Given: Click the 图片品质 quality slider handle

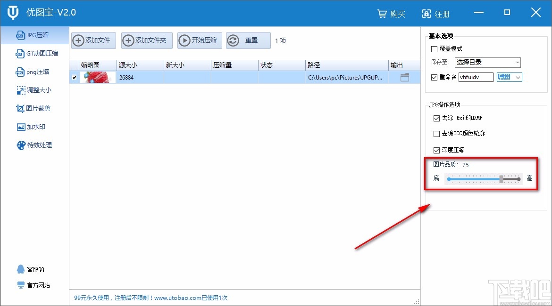Looking at the screenshot, I should coord(502,179).
